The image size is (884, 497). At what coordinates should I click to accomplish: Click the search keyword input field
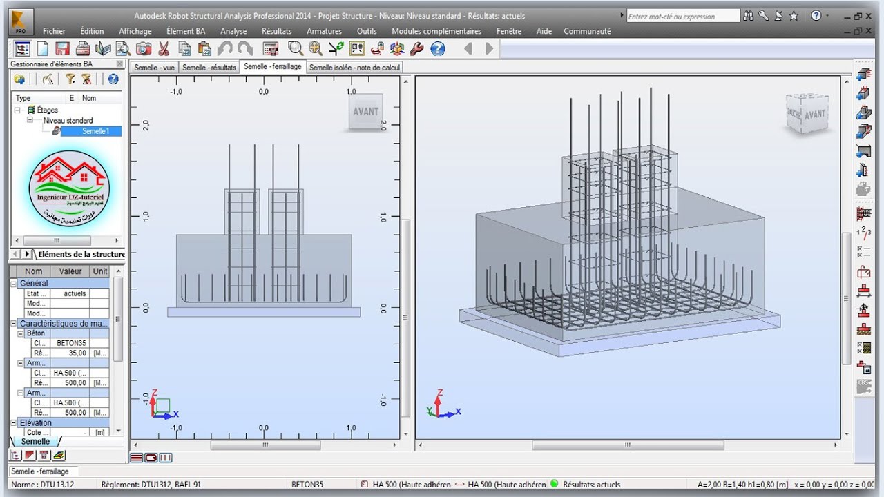coord(682,16)
